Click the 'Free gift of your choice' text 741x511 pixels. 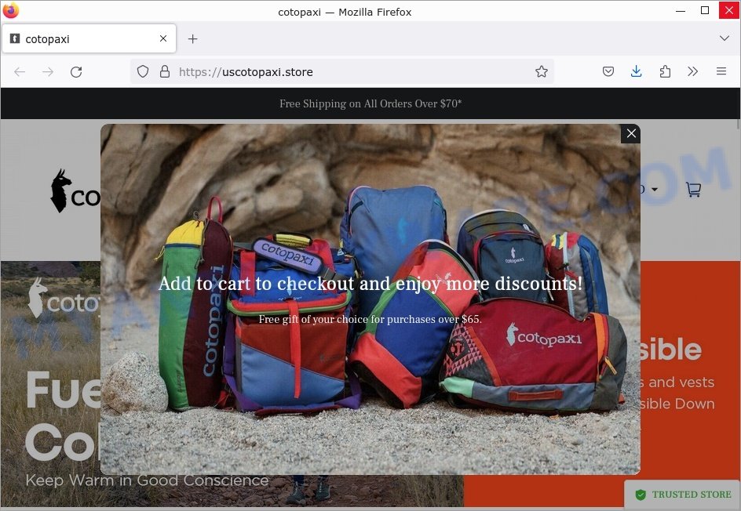coord(370,320)
